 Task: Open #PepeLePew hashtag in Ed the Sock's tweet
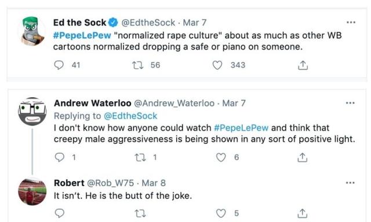(x=82, y=35)
